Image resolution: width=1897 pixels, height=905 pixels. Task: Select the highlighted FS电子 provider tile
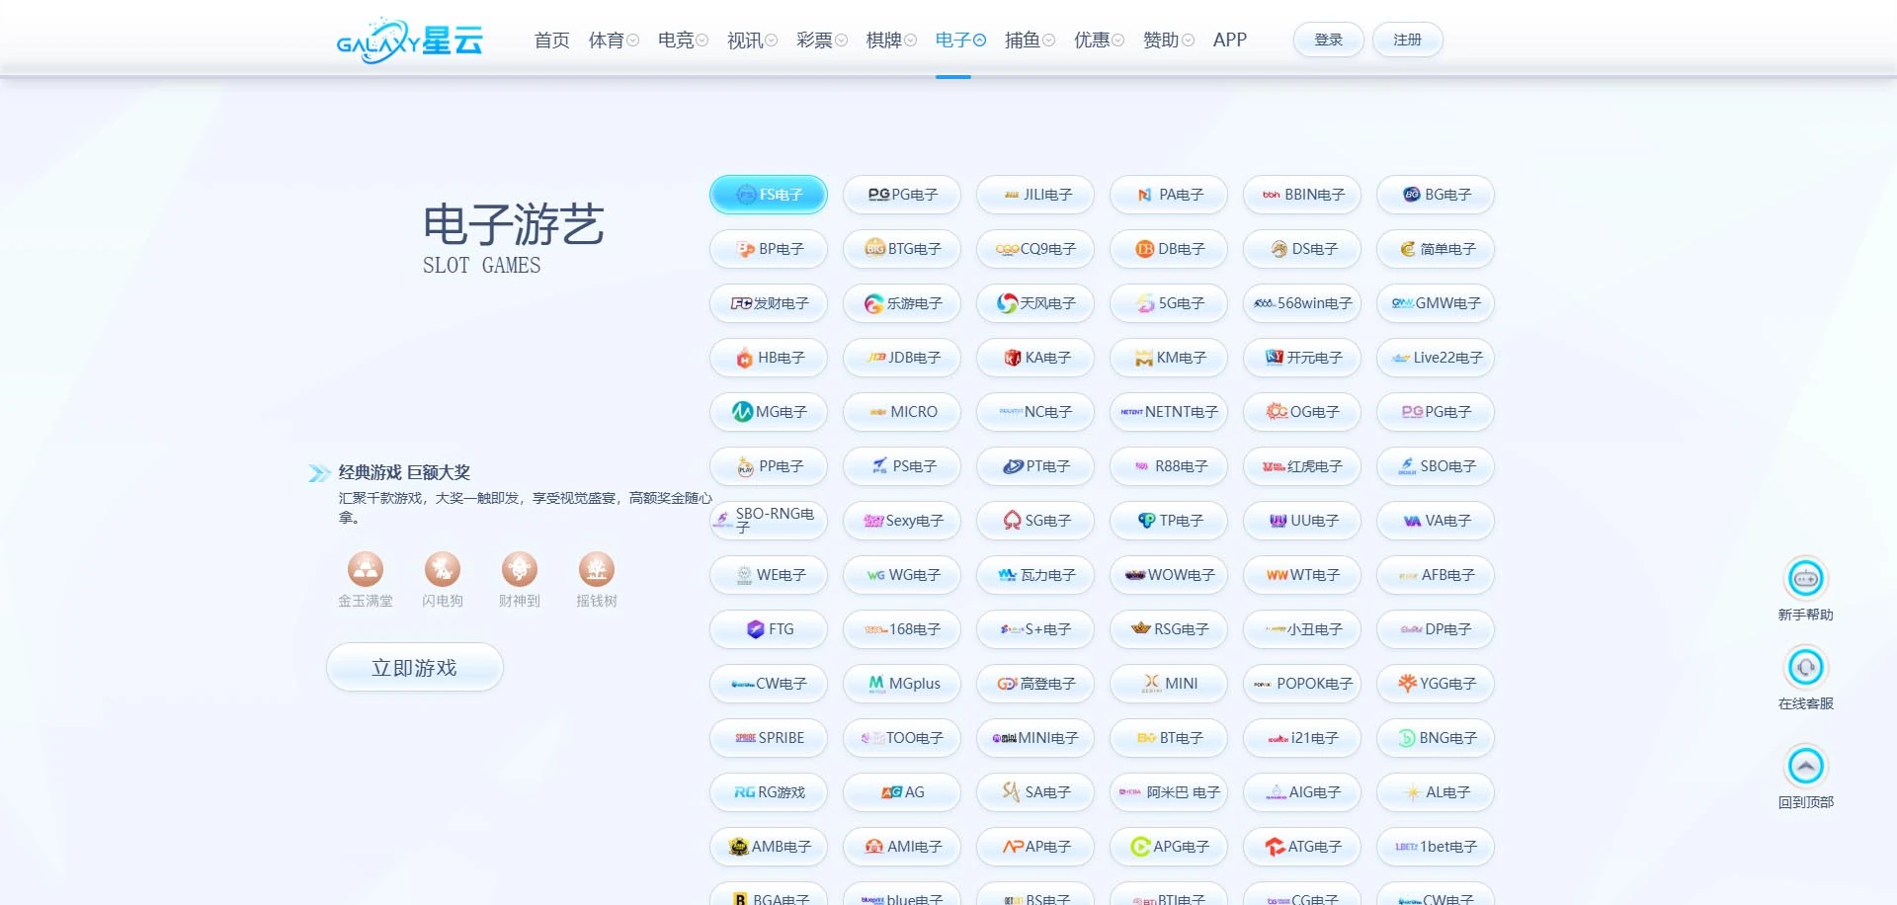click(768, 195)
